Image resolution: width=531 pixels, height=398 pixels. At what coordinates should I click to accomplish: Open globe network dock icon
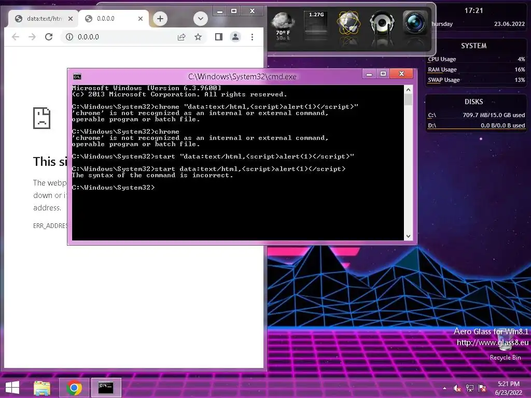[349, 23]
